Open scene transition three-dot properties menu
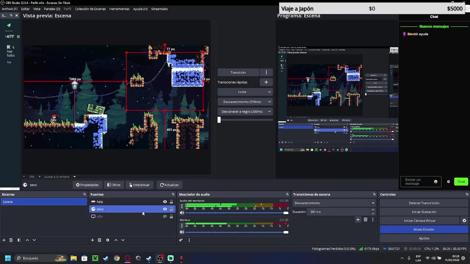 373,220
